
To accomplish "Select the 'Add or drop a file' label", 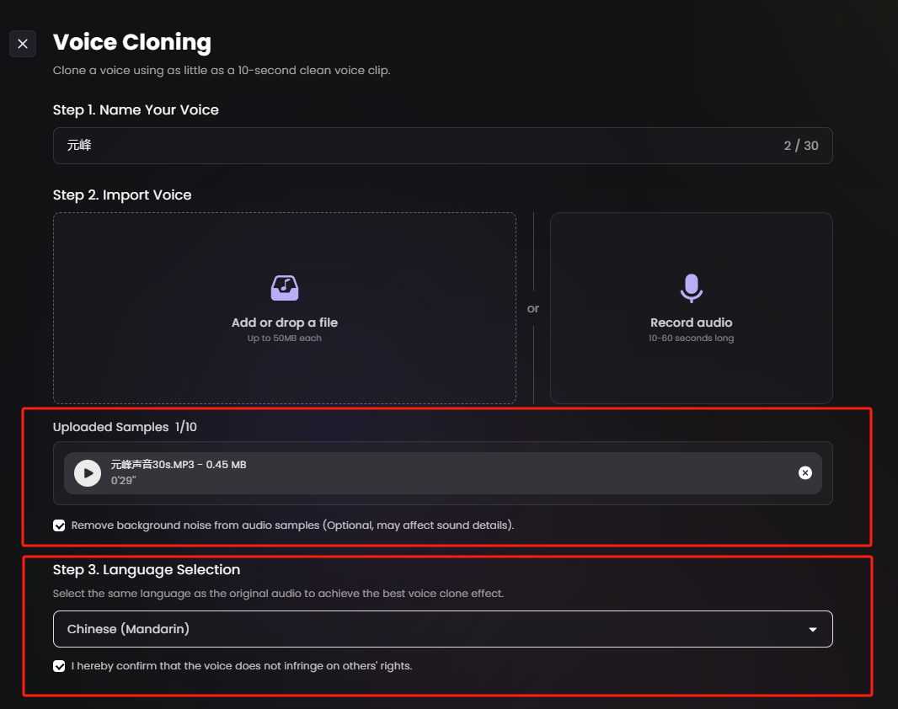I will 285,323.
